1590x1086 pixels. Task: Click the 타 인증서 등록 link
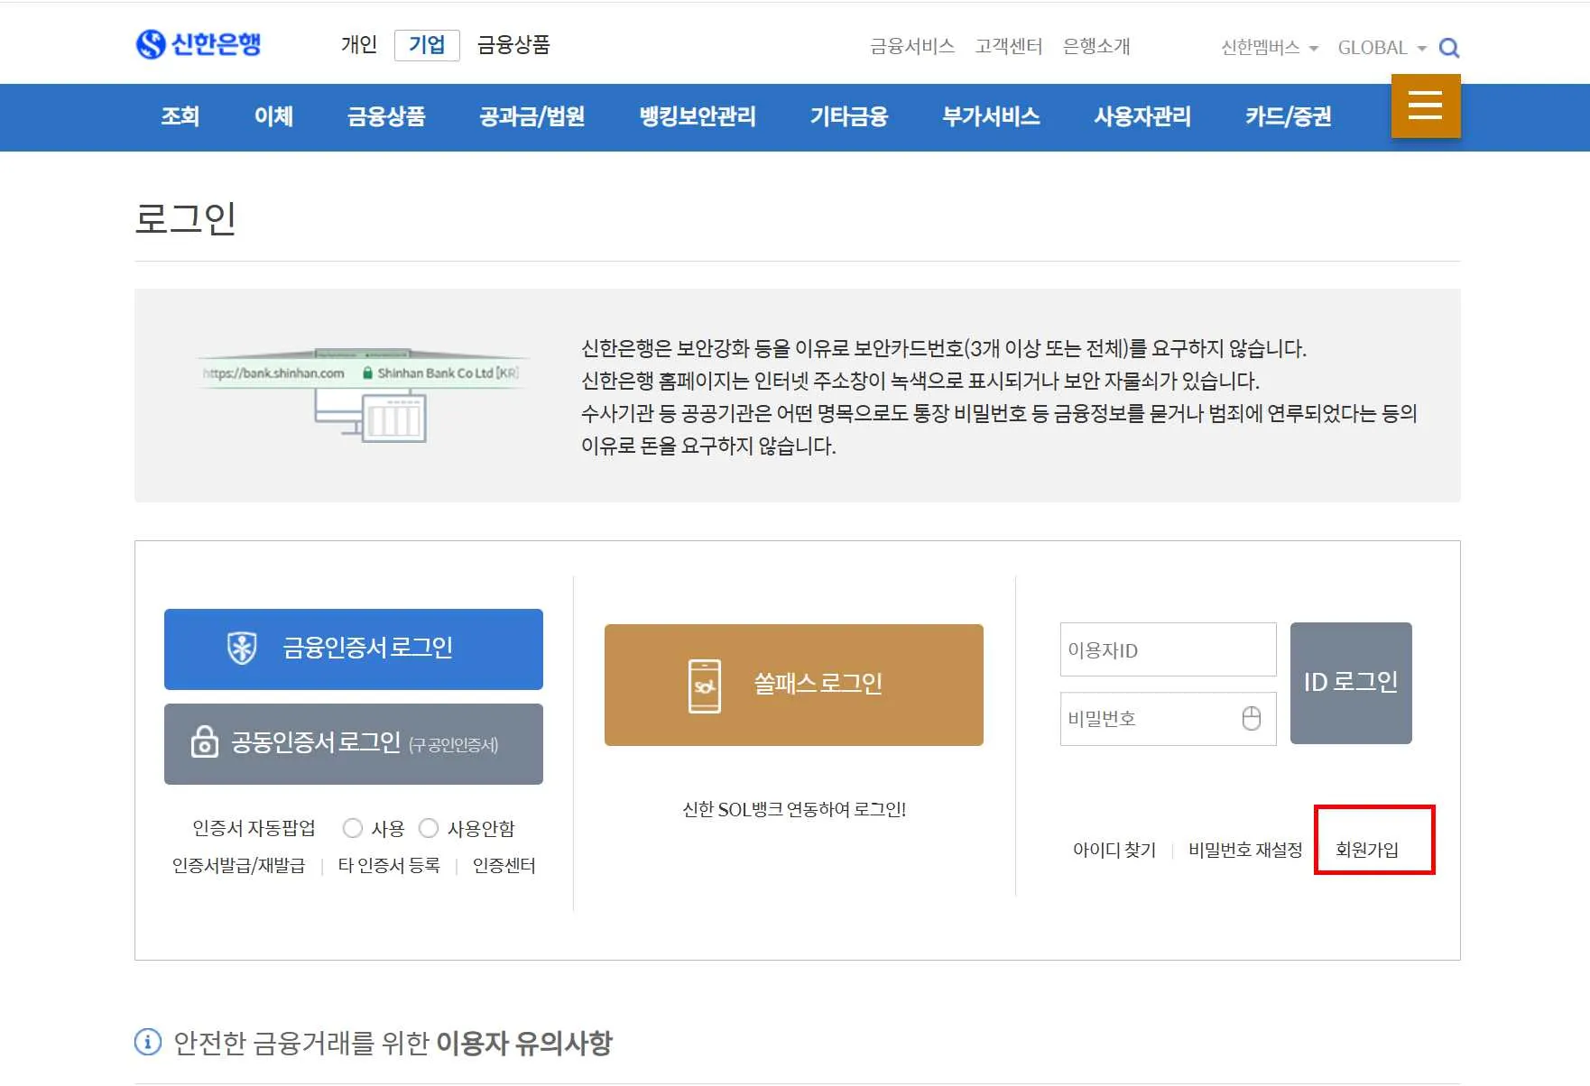[389, 866]
